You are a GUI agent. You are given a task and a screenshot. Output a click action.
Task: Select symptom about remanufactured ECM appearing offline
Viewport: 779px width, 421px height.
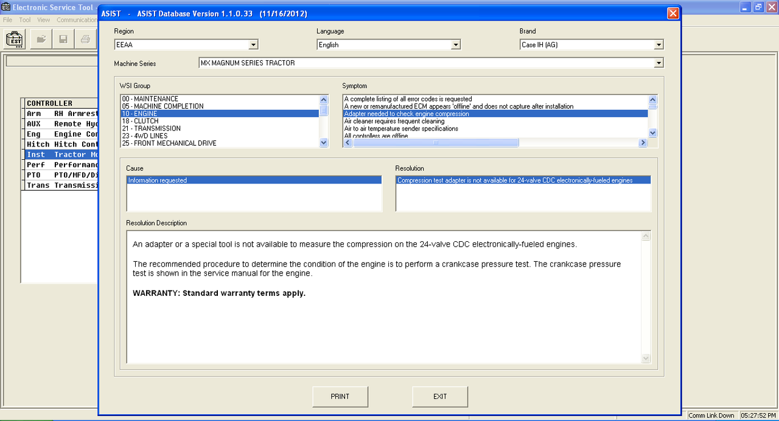pos(495,106)
